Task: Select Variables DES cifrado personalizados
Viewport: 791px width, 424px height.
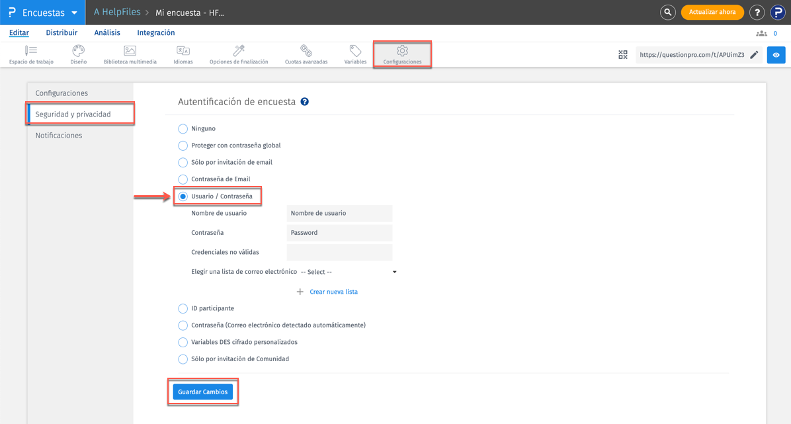Action: pyautogui.click(x=183, y=342)
